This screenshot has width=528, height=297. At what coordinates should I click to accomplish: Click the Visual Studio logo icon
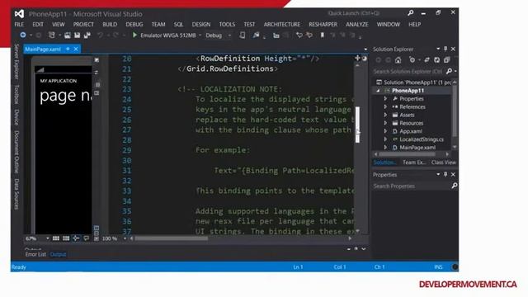point(19,14)
